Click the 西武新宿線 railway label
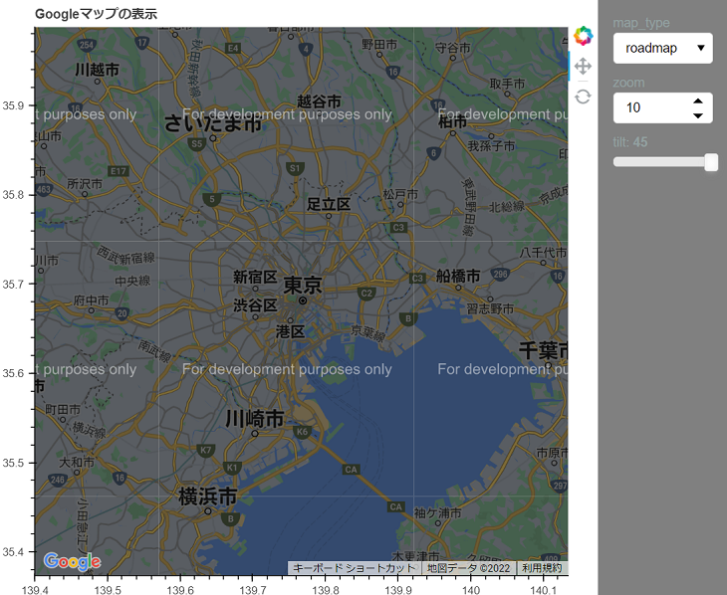Viewport: 727px width, 595px height. click(125, 256)
